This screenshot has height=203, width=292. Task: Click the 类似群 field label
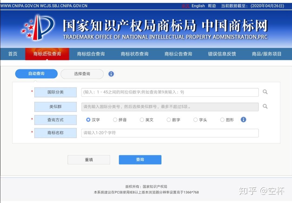pos(55,106)
